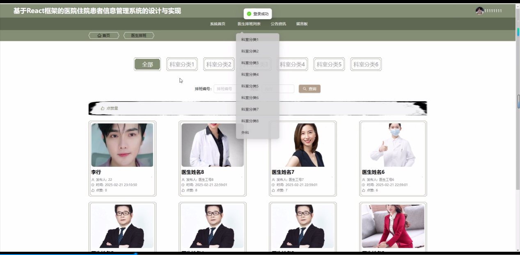Viewport: 520px width, 255px height.
Task: Click the like icon on 医生姓名6's card
Action: pos(364,190)
